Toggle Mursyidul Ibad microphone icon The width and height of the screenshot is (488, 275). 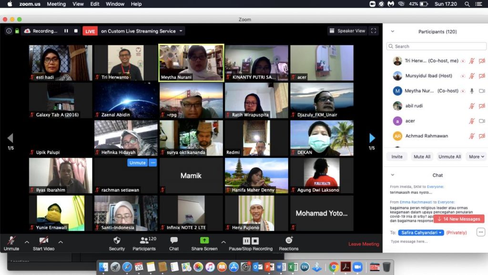pos(472,76)
